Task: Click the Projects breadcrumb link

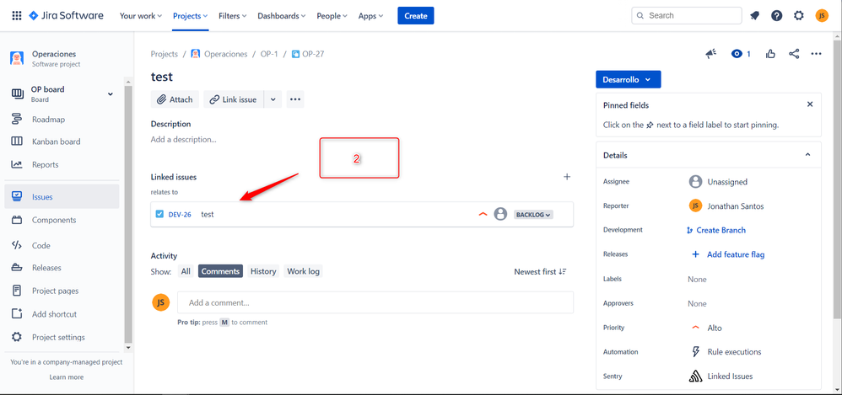Action: click(x=165, y=54)
